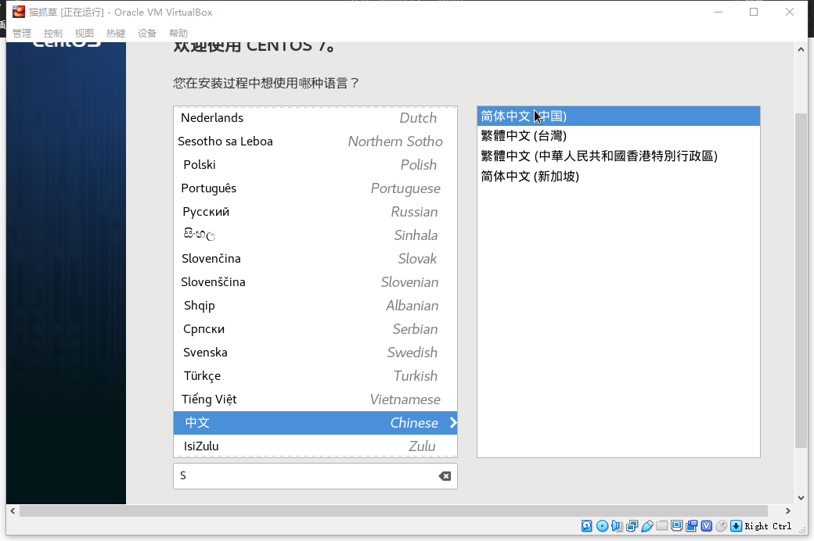Choose Polski (Polish) language

315,164
